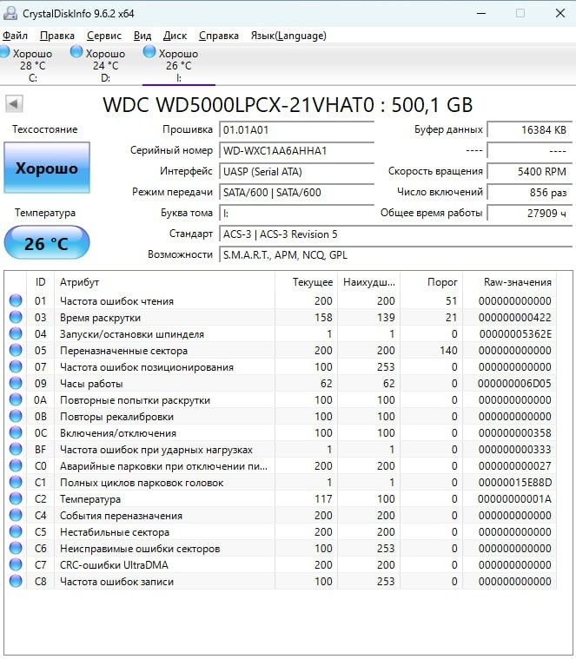Select the CRC-ошибки UltraDMA attribute name
576x659 pixels.
114,565
